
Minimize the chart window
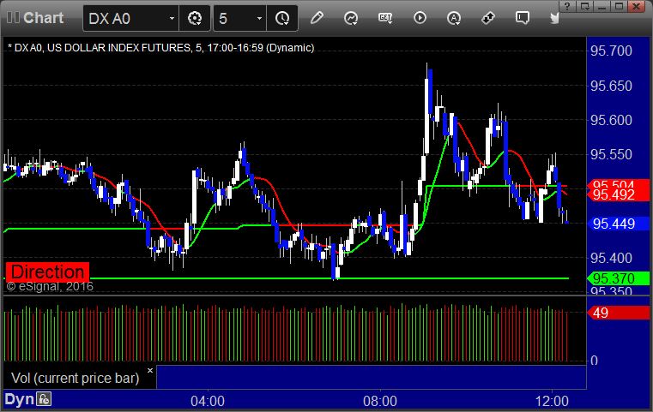pyautogui.click(x=602, y=6)
